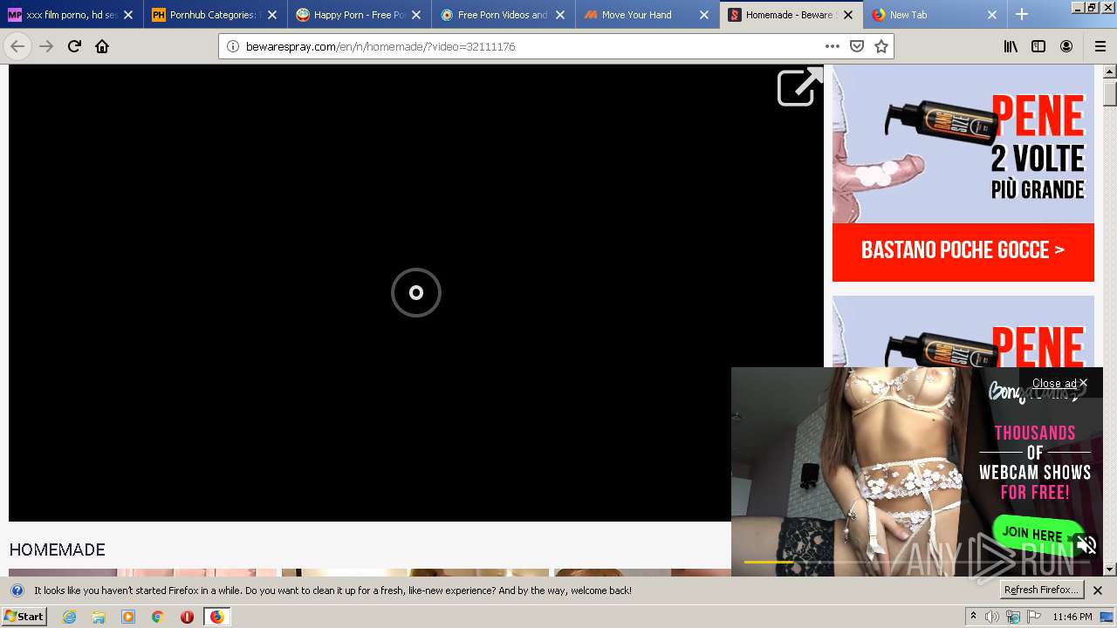Viewport: 1117px width, 628px height.
Task: Select the Homemade - Beware tab
Action: click(791, 15)
